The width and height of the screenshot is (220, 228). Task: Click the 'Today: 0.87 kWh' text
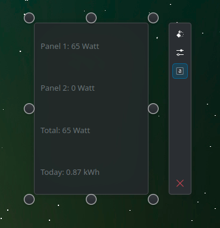tap(70, 172)
